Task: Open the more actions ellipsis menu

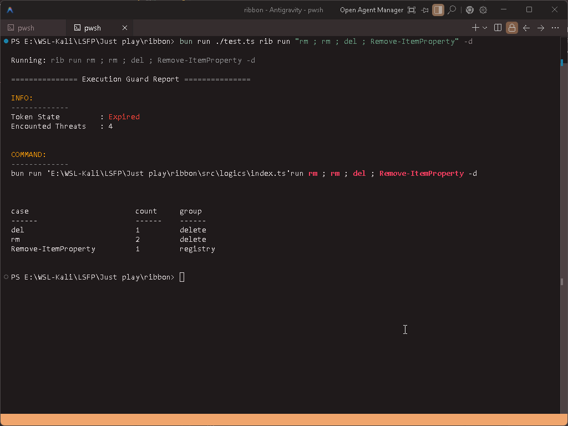Action: [555, 28]
